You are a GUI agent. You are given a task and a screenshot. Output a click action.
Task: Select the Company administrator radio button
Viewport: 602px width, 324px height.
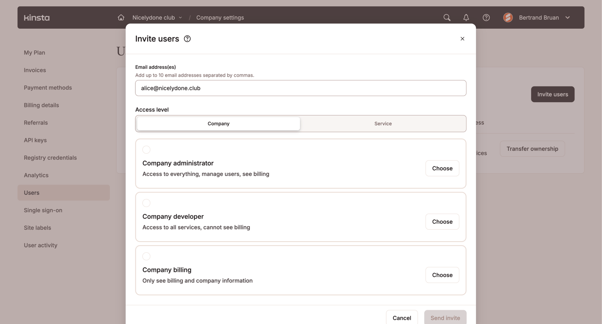tap(147, 150)
